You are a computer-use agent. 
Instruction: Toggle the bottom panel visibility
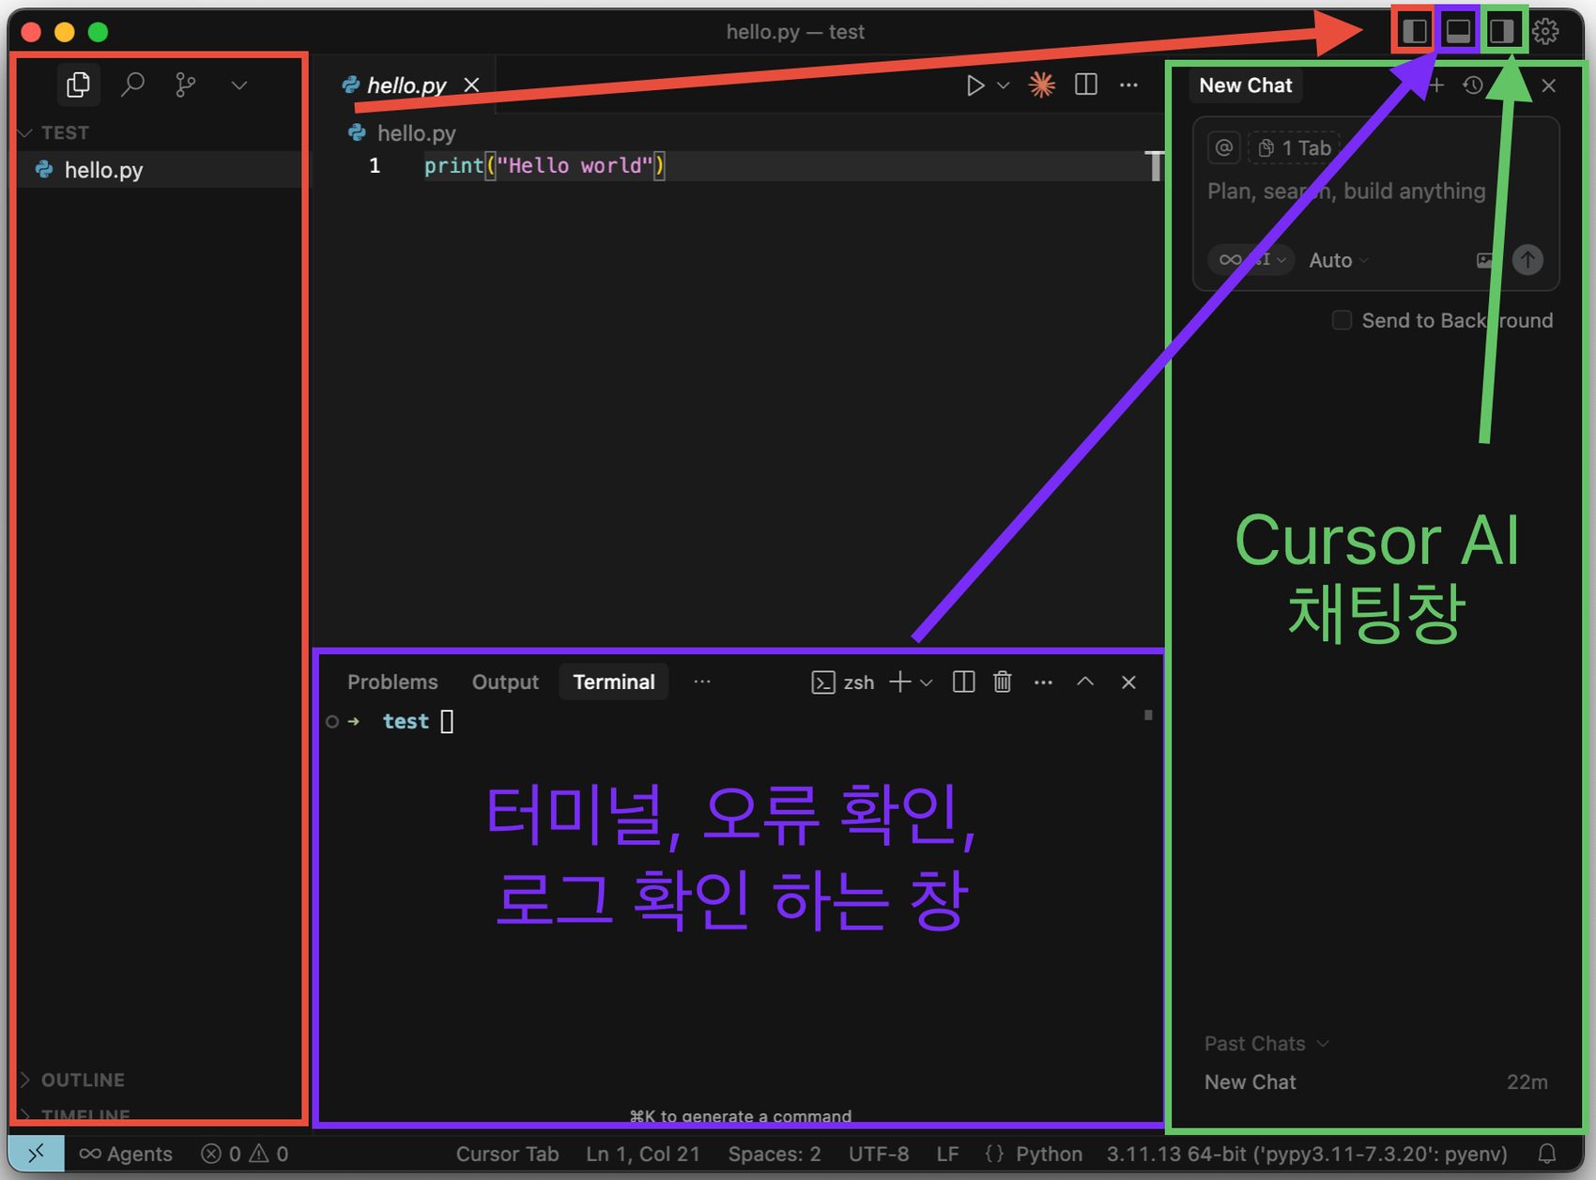[x=1458, y=31]
